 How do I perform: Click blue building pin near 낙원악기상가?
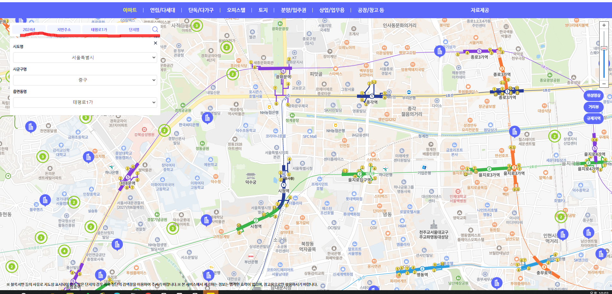pos(440,51)
